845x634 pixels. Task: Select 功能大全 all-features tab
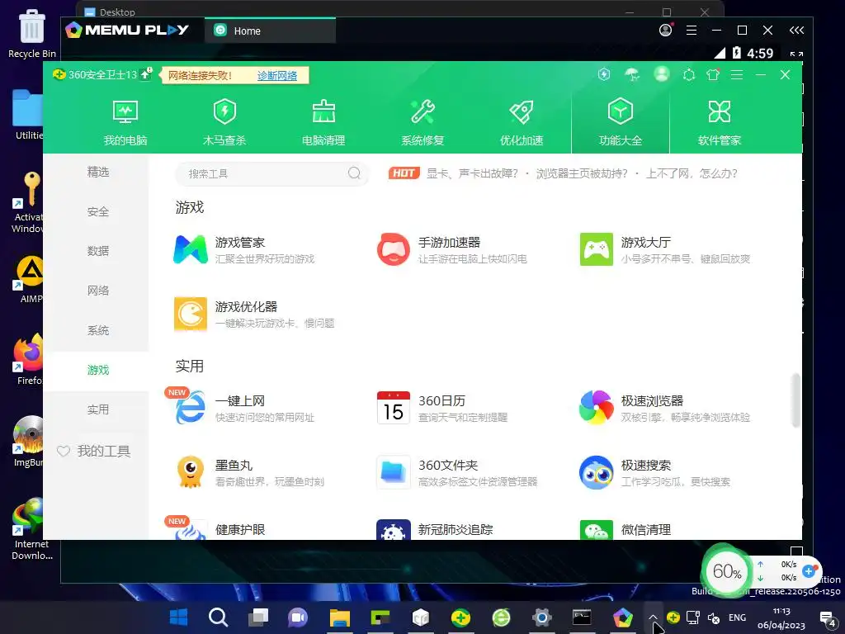[621, 123]
